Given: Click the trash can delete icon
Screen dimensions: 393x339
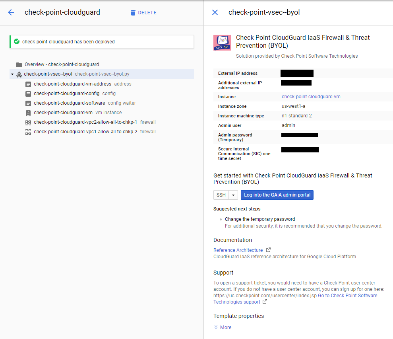Looking at the screenshot, I should click(133, 13).
